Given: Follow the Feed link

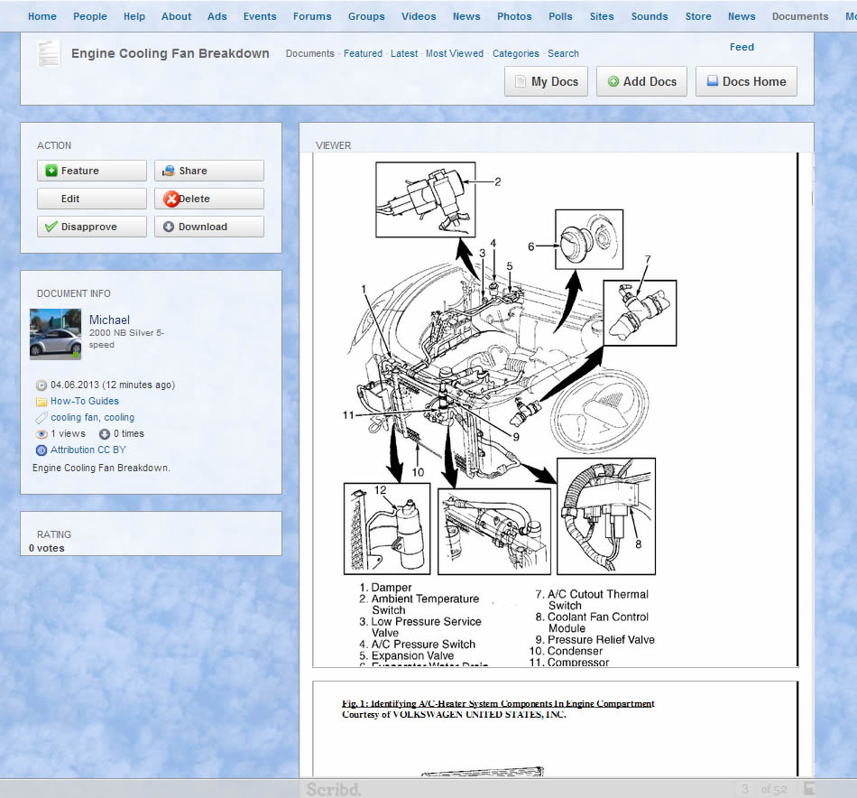Looking at the screenshot, I should coord(742,47).
